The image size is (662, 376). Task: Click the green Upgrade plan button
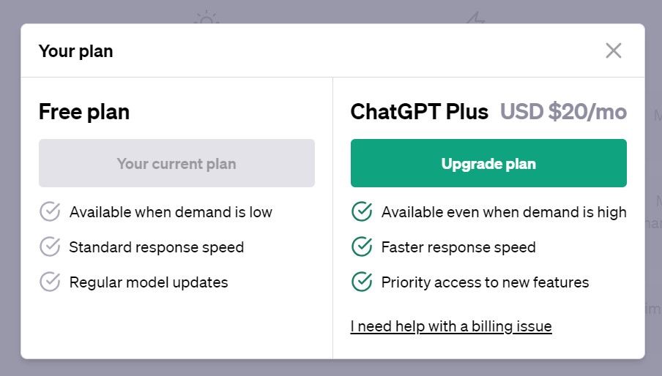[488, 163]
